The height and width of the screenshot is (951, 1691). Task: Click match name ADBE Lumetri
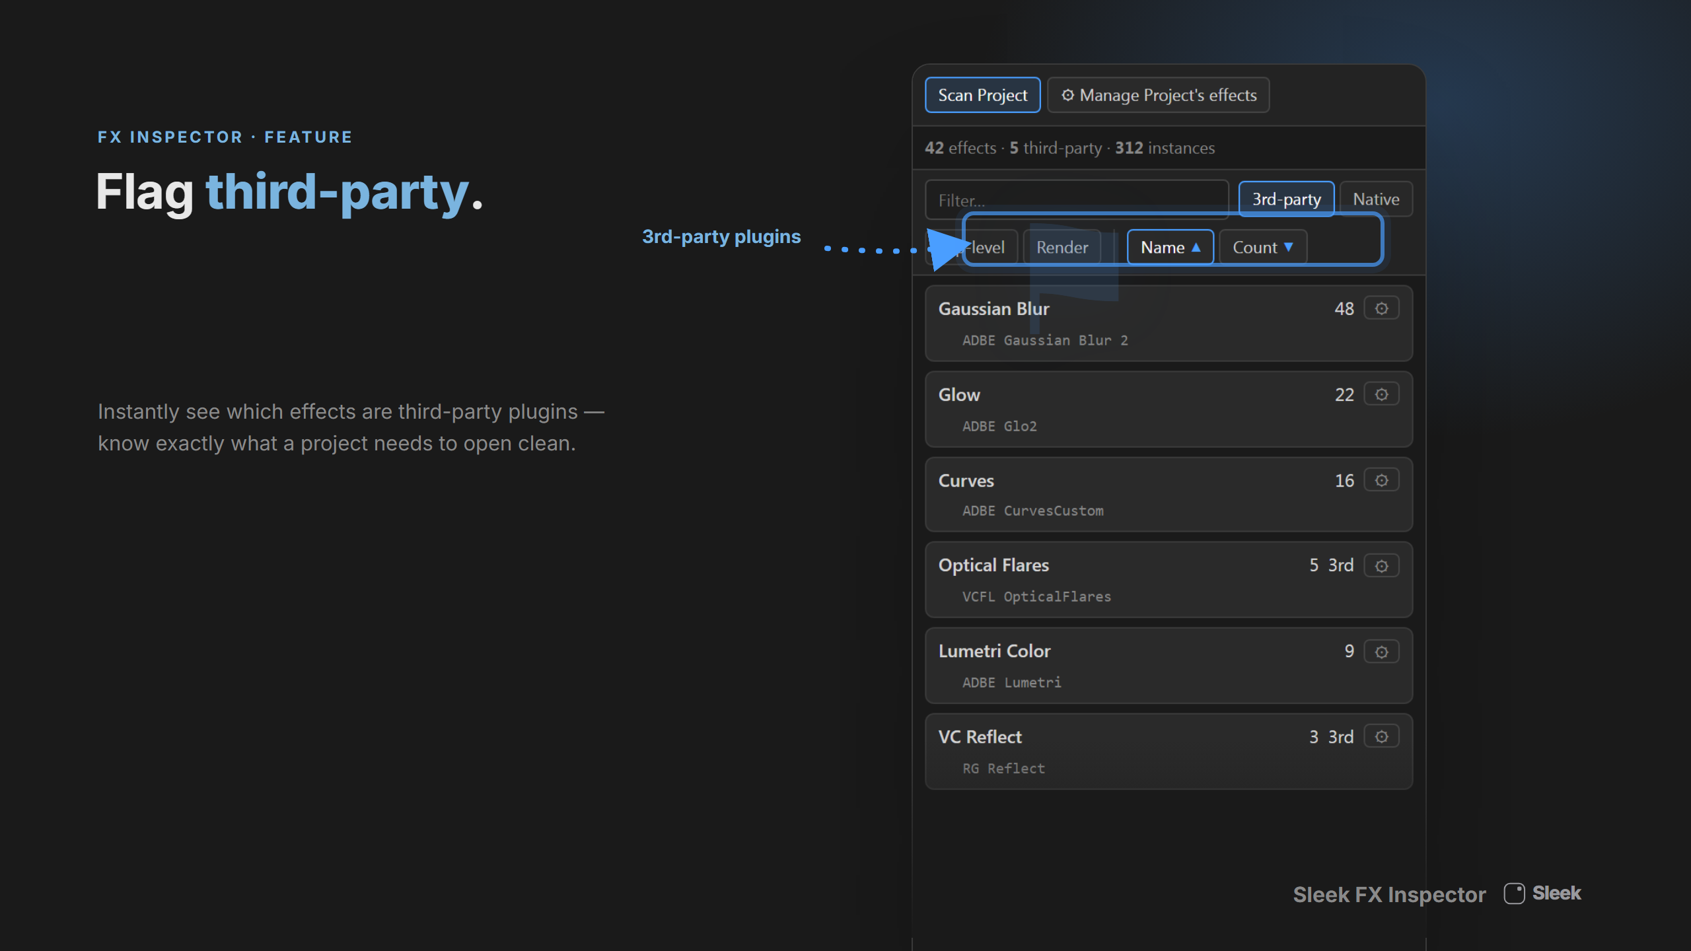pos(1011,682)
